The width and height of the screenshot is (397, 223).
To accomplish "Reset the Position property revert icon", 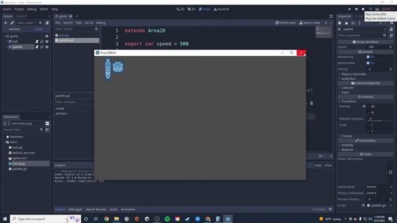I will [x=364, y=107].
